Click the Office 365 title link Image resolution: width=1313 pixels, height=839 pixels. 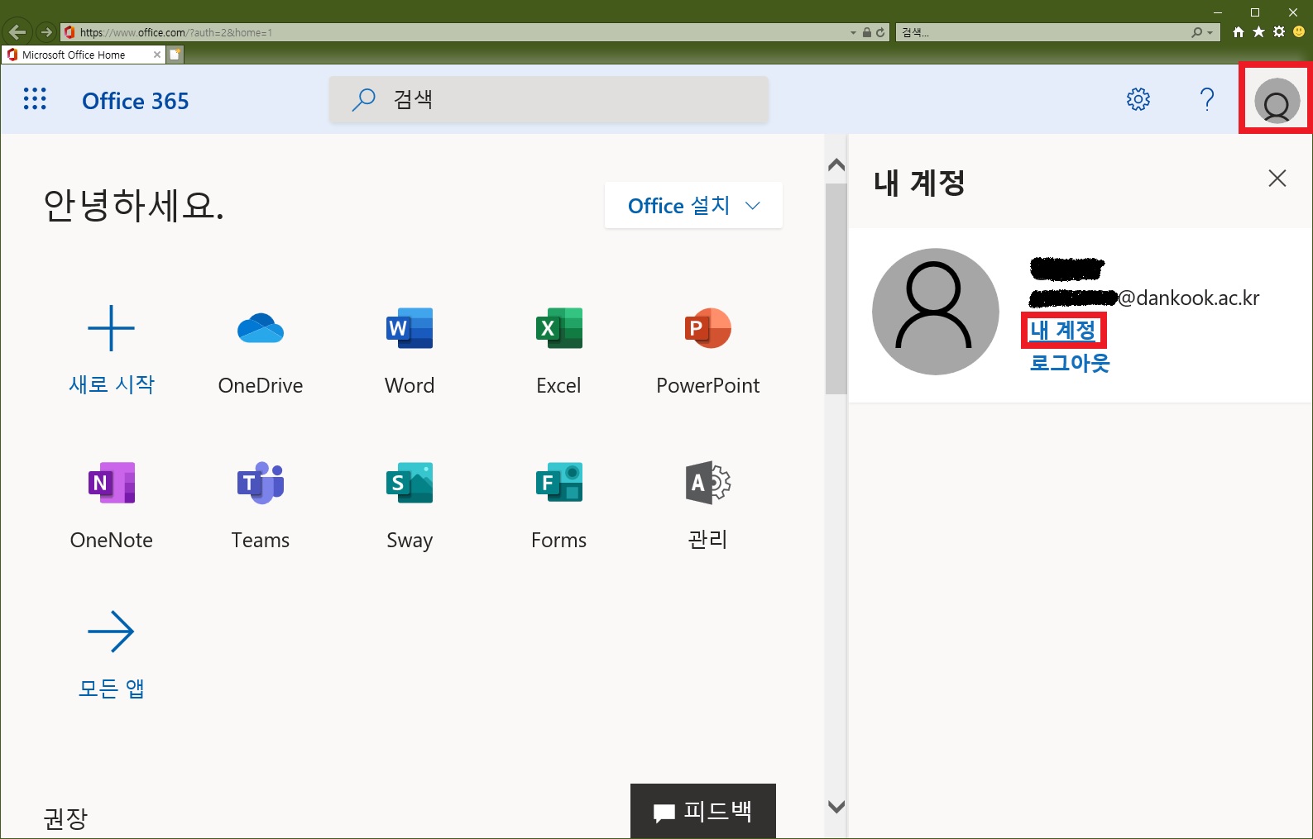(x=136, y=100)
